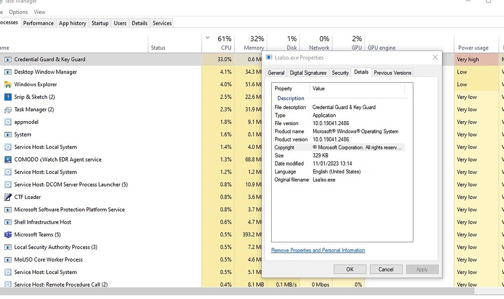Viewport: 504px width, 299px height.
Task: Click the appmodel gear icon
Action: click(x=8, y=122)
